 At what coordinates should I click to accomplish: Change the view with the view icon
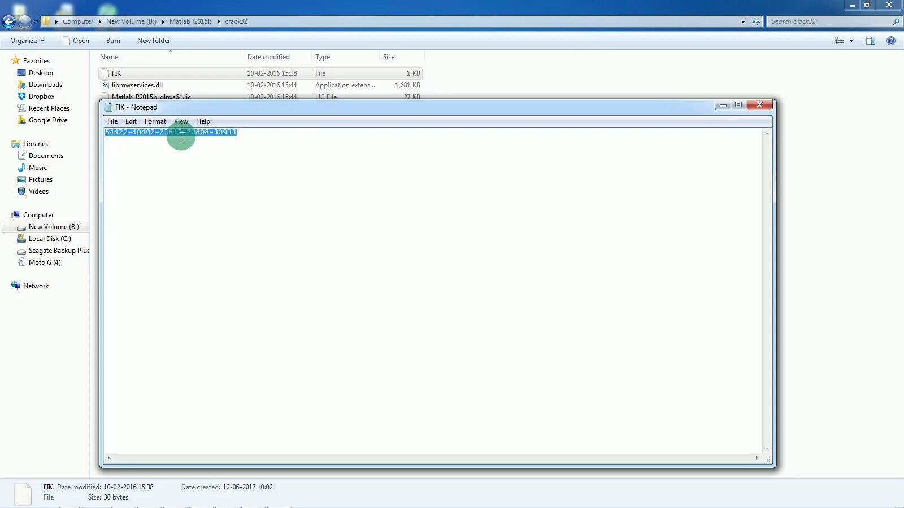[840, 41]
